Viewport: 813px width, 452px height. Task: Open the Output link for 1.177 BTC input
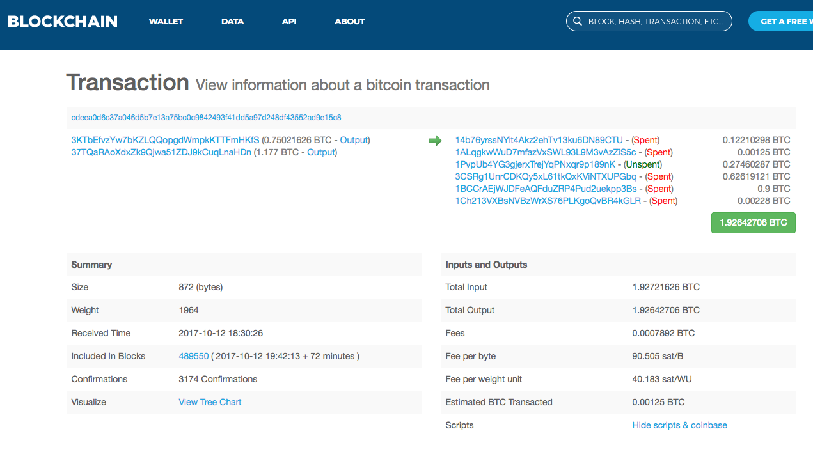[320, 152]
